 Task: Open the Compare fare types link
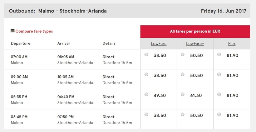[x=34, y=31]
